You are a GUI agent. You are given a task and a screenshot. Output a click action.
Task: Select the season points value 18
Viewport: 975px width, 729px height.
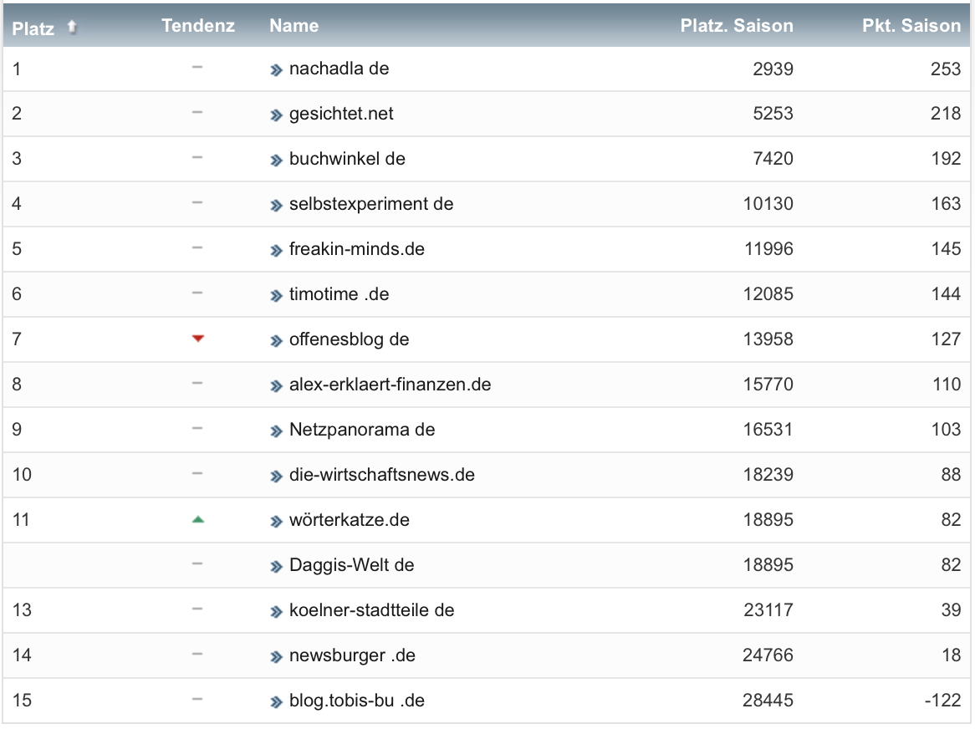coord(952,655)
